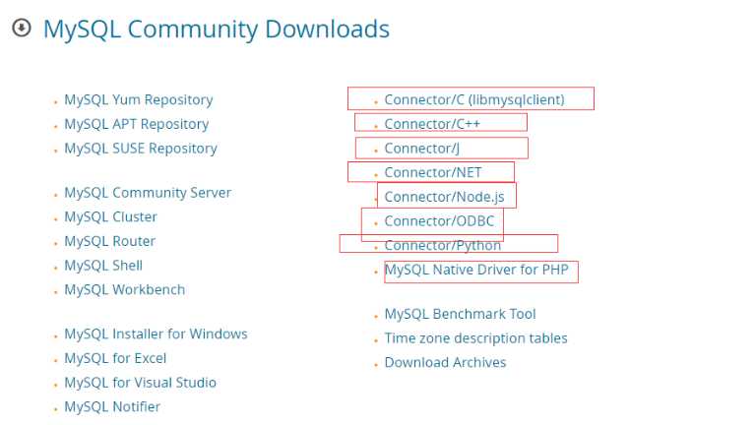Open the MySQL Cluster link
Image resolution: width=756 pixels, height=425 pixels.
pyautogui.click(x=110, y=216)
